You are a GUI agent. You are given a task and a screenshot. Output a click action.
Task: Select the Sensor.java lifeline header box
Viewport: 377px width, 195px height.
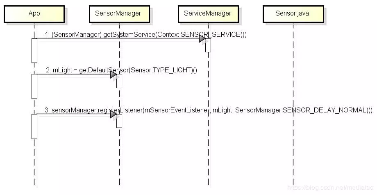[x=292, y=13]
